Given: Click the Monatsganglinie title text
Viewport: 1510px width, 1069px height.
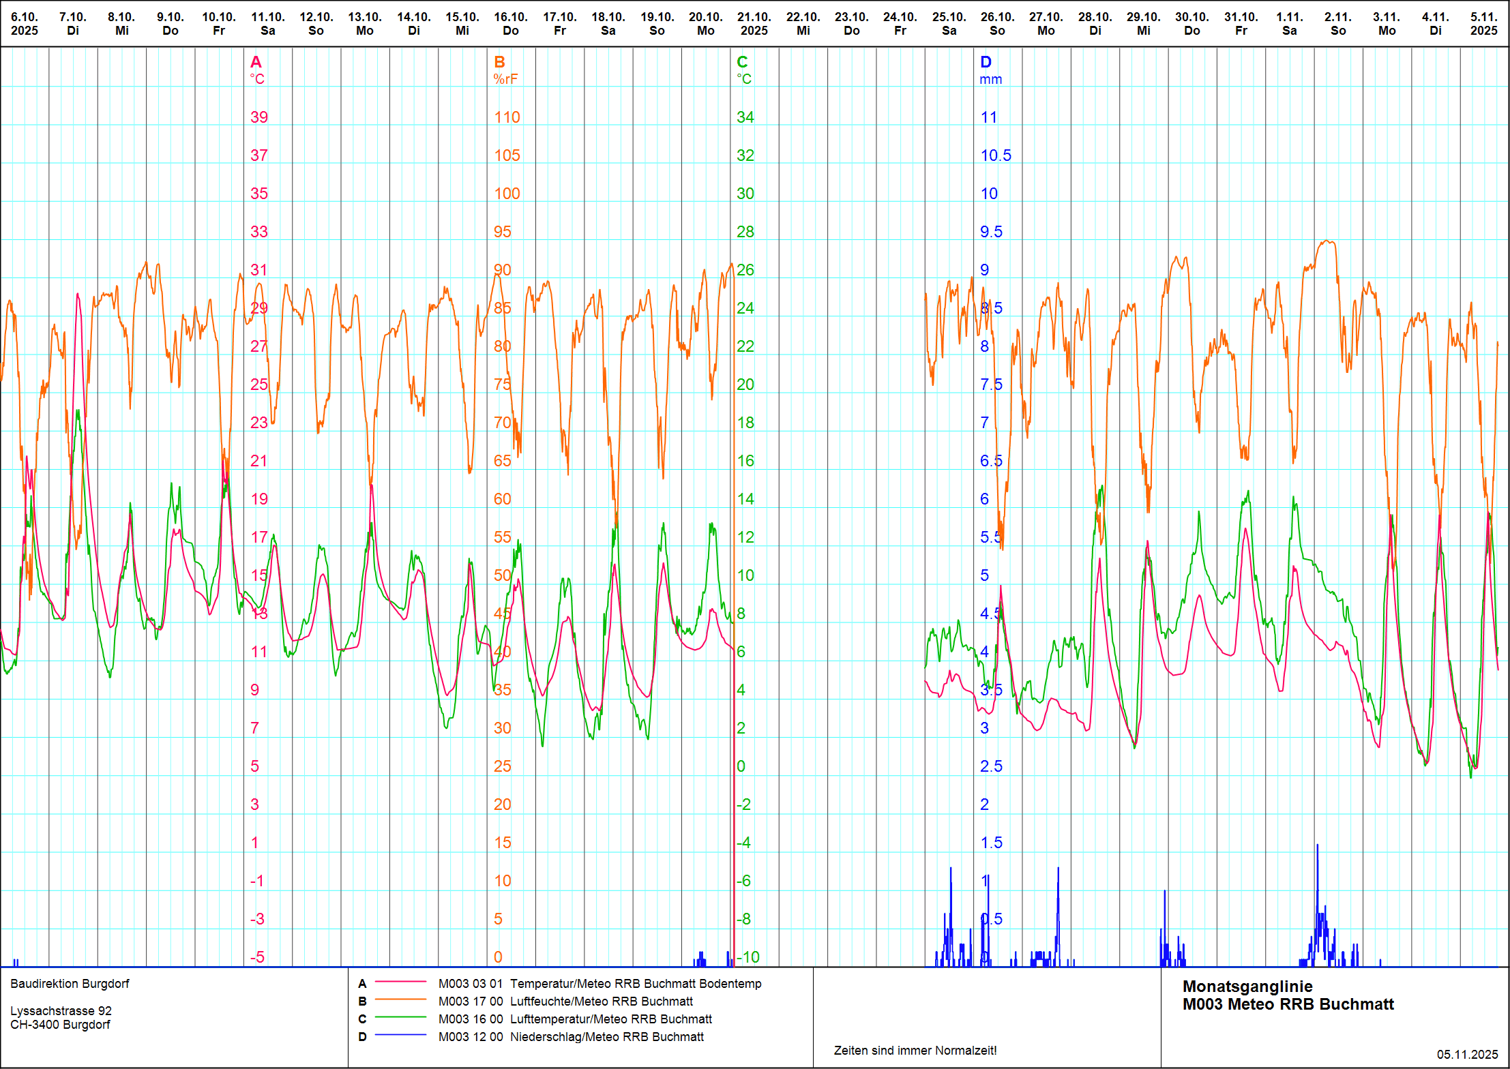Looking at the screenshot, I should [x=1247, y=986].
